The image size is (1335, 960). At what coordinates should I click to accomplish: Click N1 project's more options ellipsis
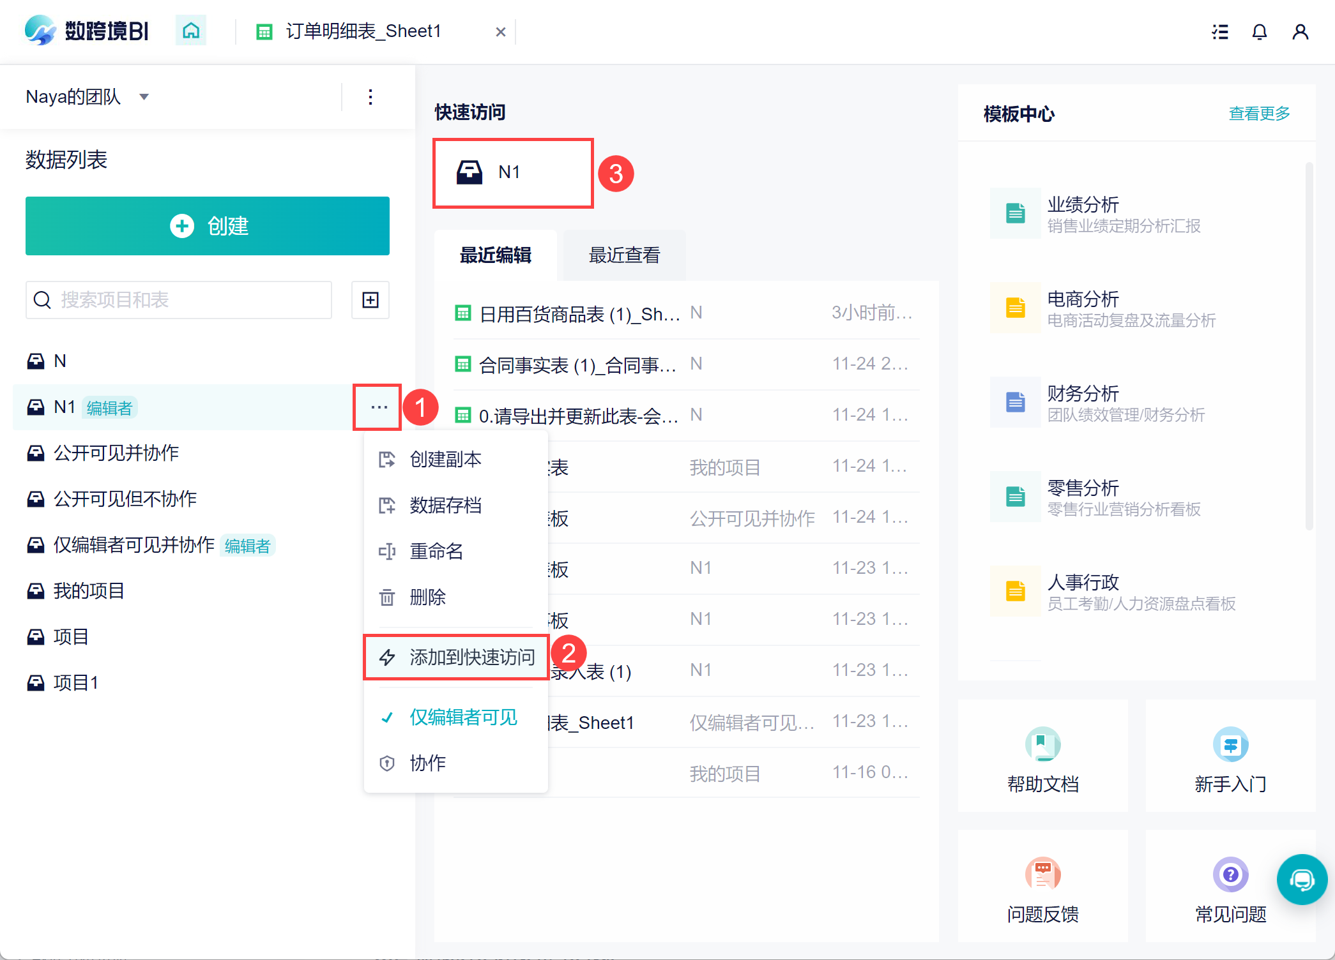379,407
